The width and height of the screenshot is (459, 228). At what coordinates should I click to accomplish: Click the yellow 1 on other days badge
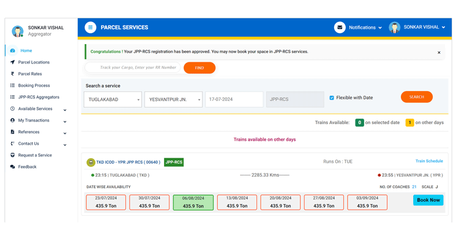click(409, 122)
